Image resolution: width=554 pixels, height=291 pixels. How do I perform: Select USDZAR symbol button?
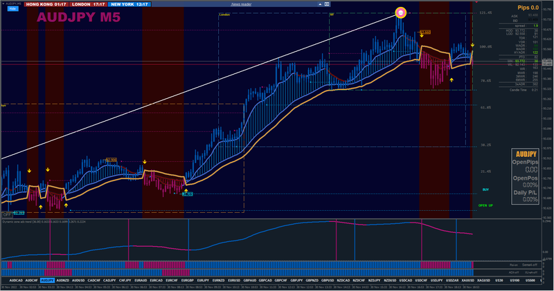pyautogui.click(x=452, y=281)
